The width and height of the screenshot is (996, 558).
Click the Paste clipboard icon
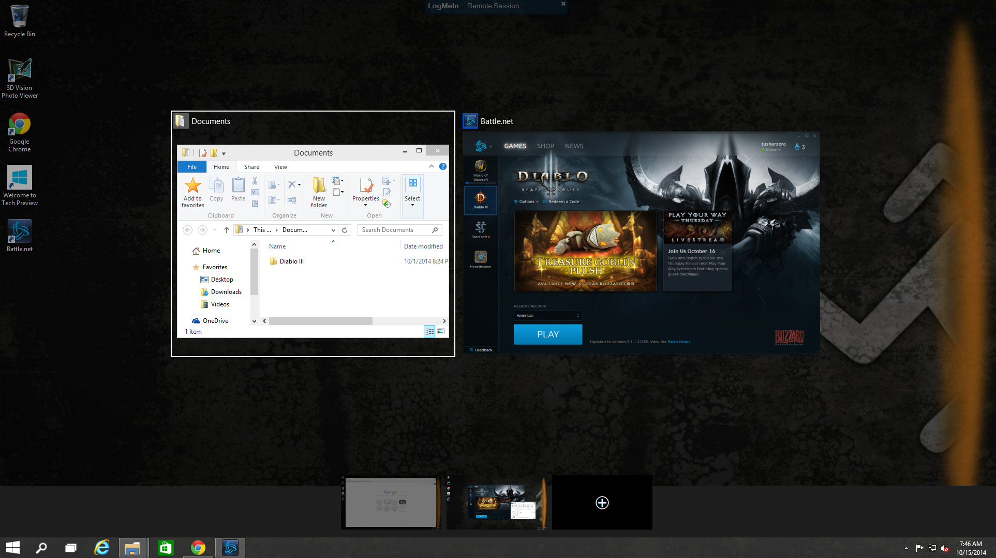tap(238, 185)
